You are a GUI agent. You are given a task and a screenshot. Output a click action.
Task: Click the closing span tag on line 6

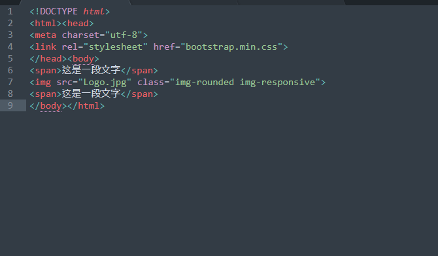pos(139,71)
